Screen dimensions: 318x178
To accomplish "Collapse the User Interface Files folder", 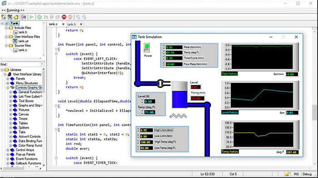I will tap(6, 37).
